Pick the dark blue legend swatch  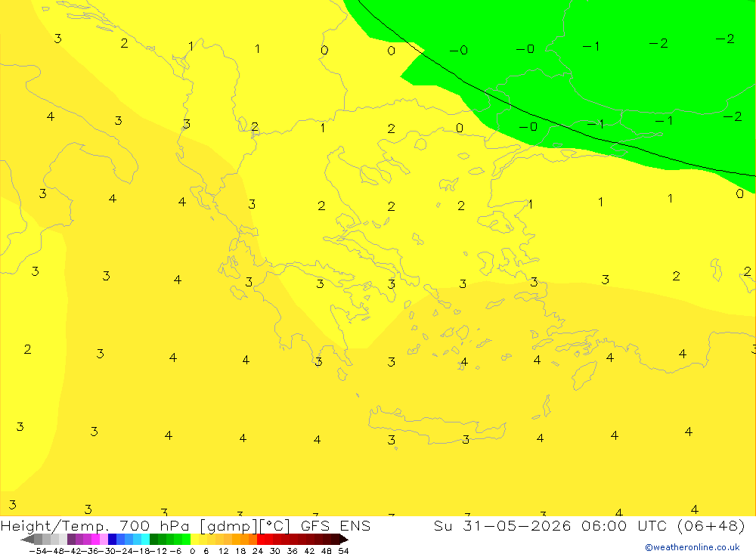click(112, 540)
